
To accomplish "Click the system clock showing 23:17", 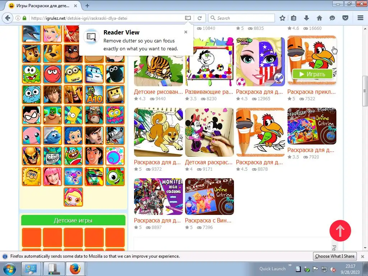I will pos(350,269).
